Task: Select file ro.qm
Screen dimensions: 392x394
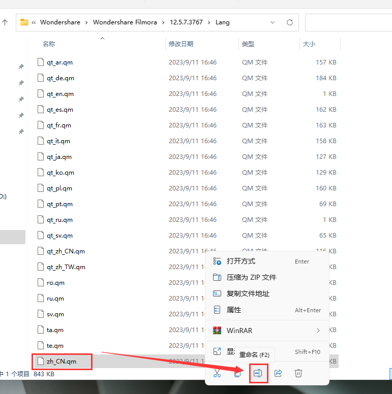Action: (x=55, y=283)
